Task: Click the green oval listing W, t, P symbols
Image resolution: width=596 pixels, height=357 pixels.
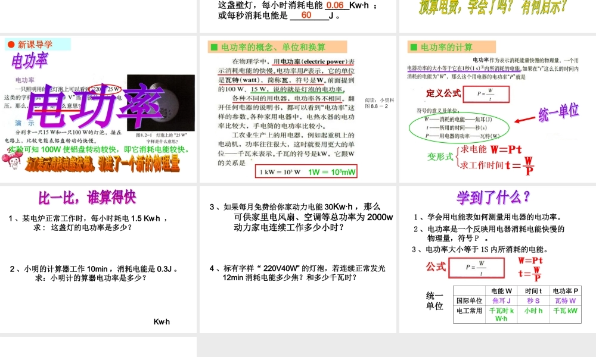Action: (x=459, y=128)
